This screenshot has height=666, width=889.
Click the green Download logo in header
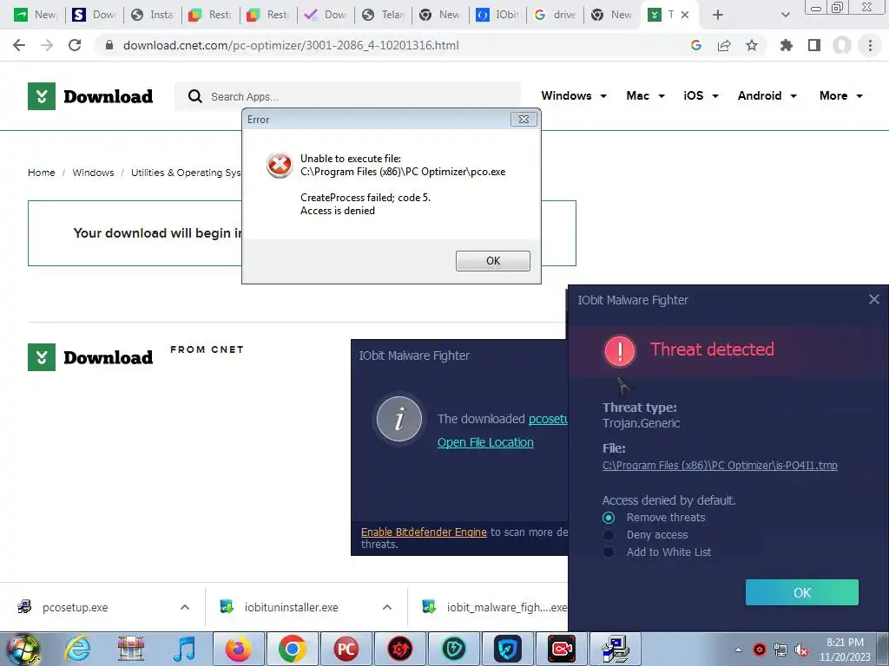(90, 96)
